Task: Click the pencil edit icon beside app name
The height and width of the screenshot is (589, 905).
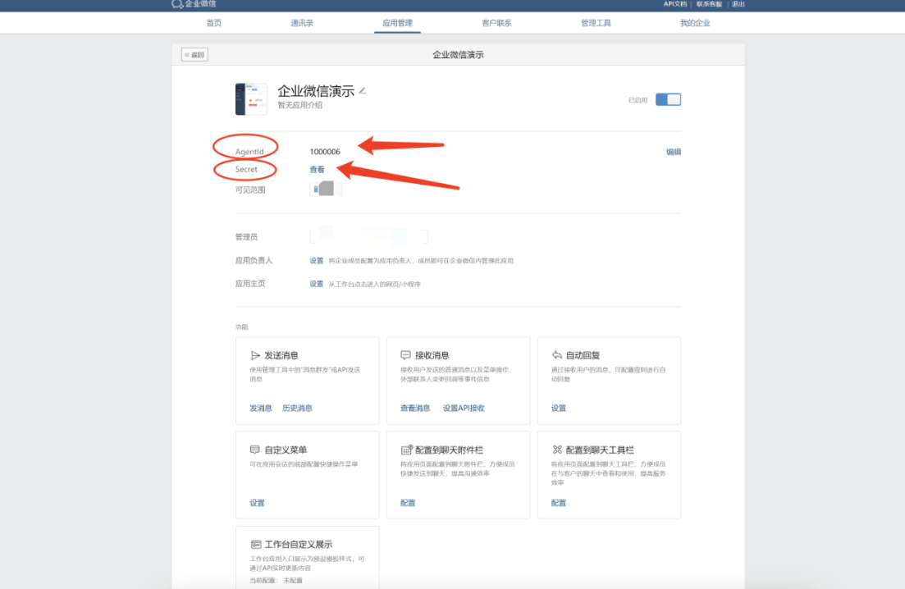Action: coord(363,90)
